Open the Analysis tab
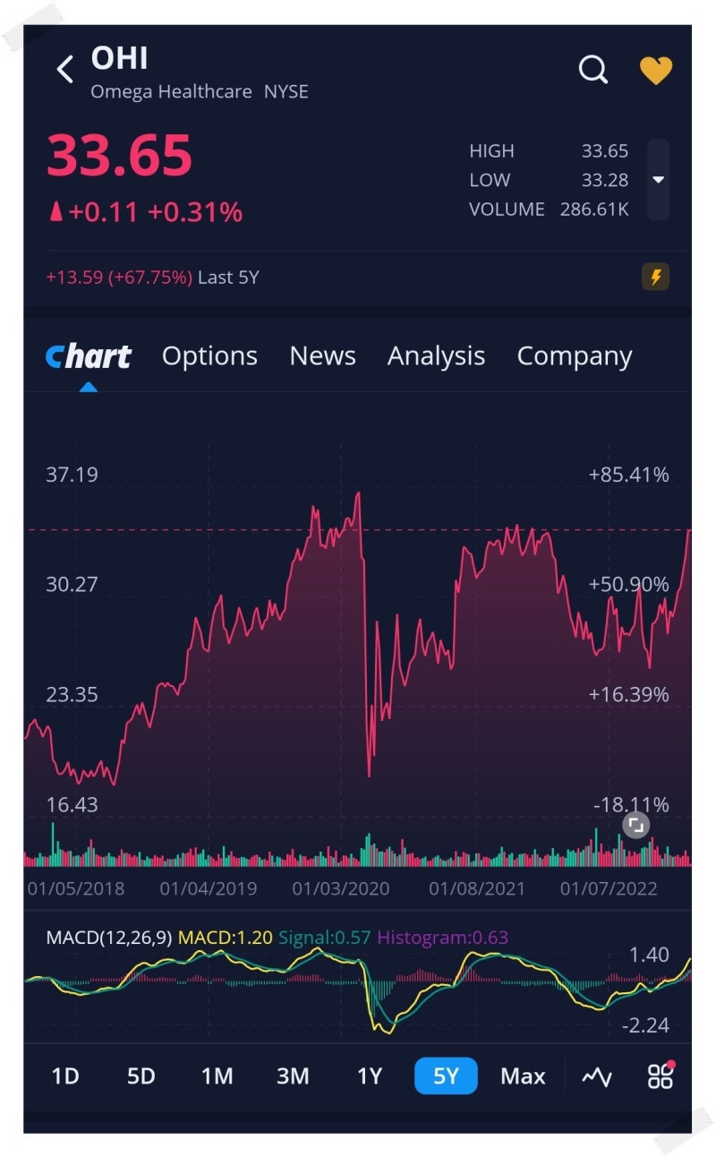Image resolution: width=716 pixels, height=1157 pixels. tap(436, 356)
